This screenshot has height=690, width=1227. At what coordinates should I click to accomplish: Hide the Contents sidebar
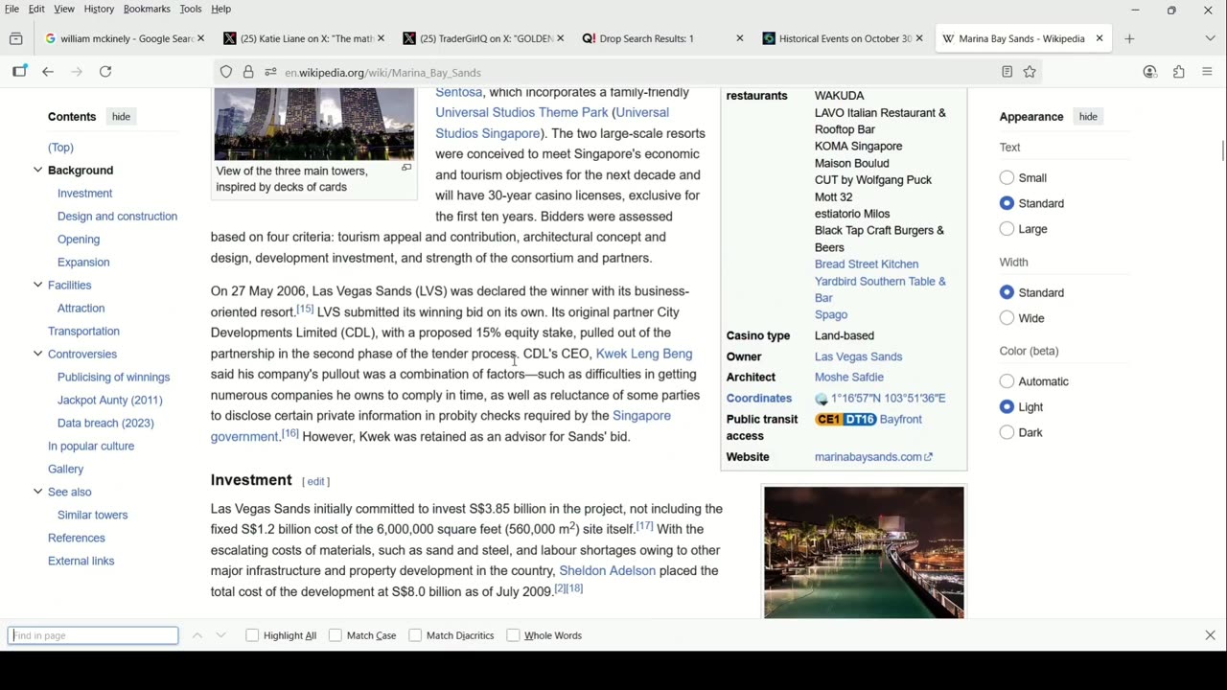click(121, 117)
